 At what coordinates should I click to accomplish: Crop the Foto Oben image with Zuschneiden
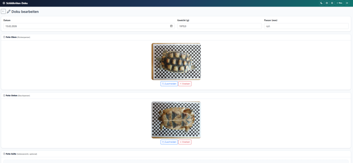click(x=169, y=84)
